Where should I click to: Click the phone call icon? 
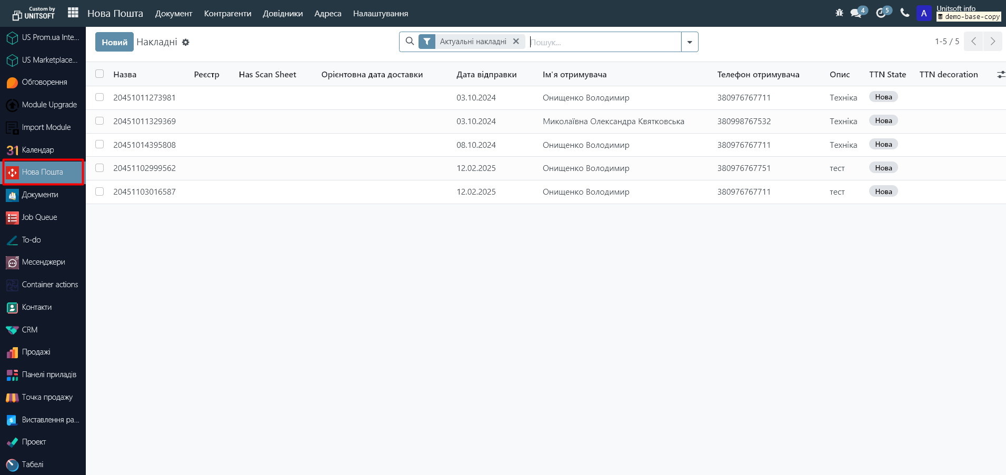[905, 13]
